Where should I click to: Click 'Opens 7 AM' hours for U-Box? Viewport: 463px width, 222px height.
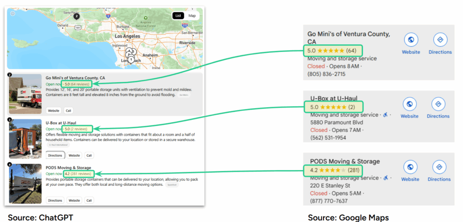pyautogui.click(x=347, y=130)
